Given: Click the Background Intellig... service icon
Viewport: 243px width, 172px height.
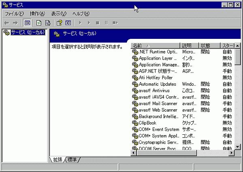Looking at the screenshot, I should pyautogui.click(x=135, y=117).
